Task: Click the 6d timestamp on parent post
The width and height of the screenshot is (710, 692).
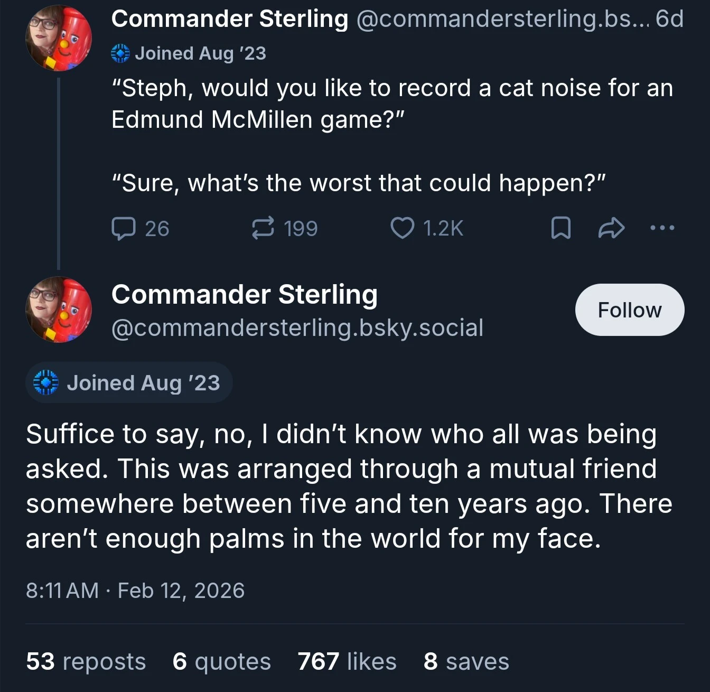Action: pos(669,19)
